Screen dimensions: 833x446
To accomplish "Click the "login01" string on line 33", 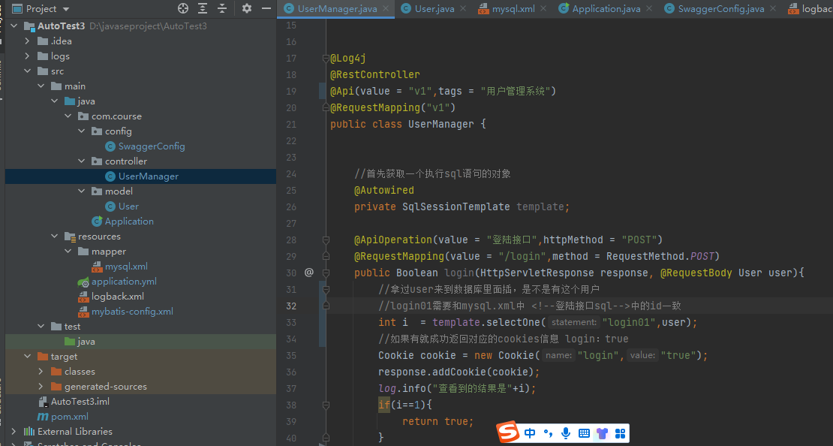I will [x=629, y=322].
